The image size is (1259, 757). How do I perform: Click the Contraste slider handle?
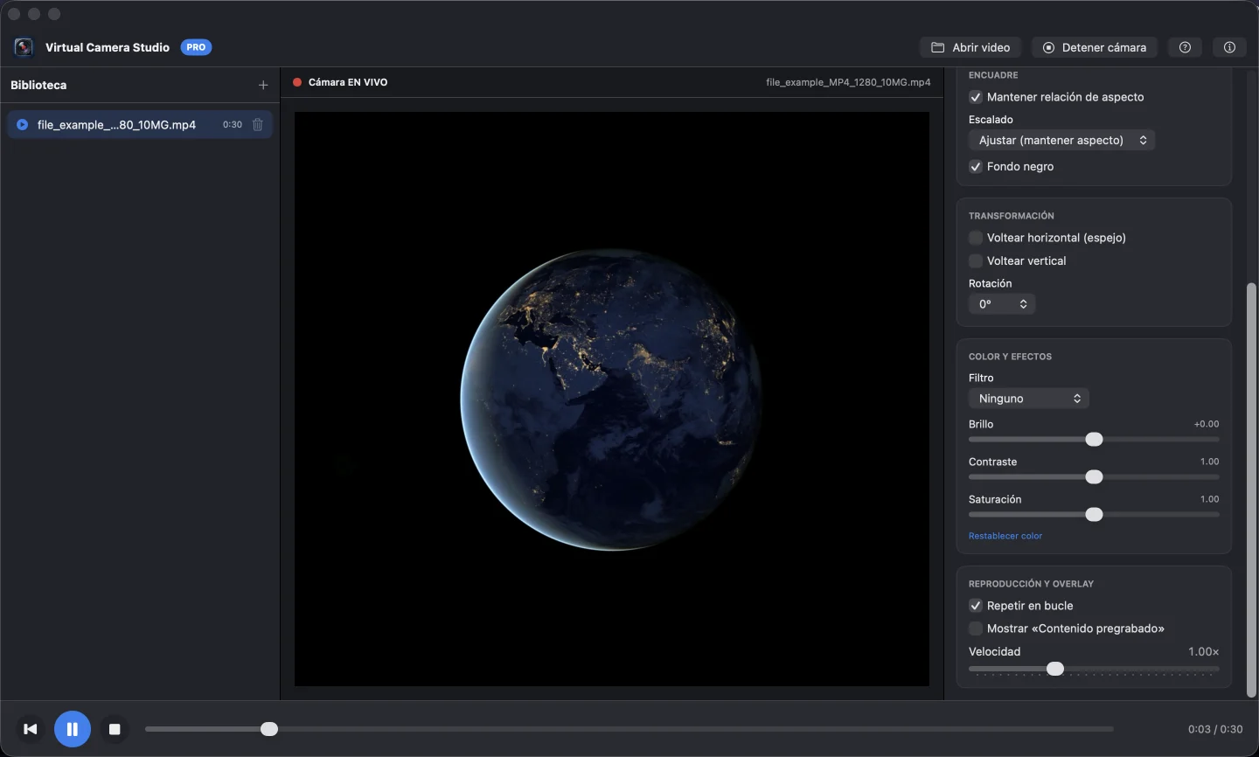point(1094,477)
